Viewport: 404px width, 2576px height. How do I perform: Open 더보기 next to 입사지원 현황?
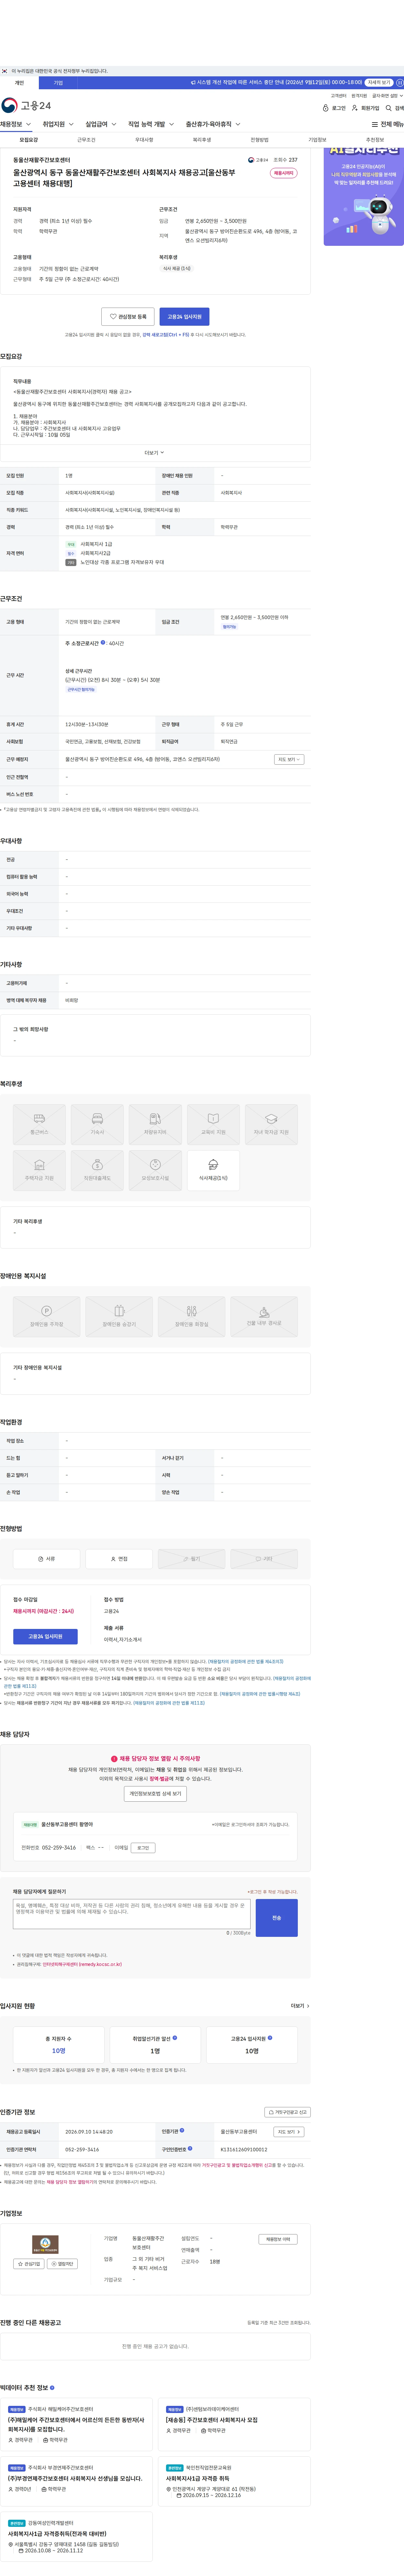300,2006
